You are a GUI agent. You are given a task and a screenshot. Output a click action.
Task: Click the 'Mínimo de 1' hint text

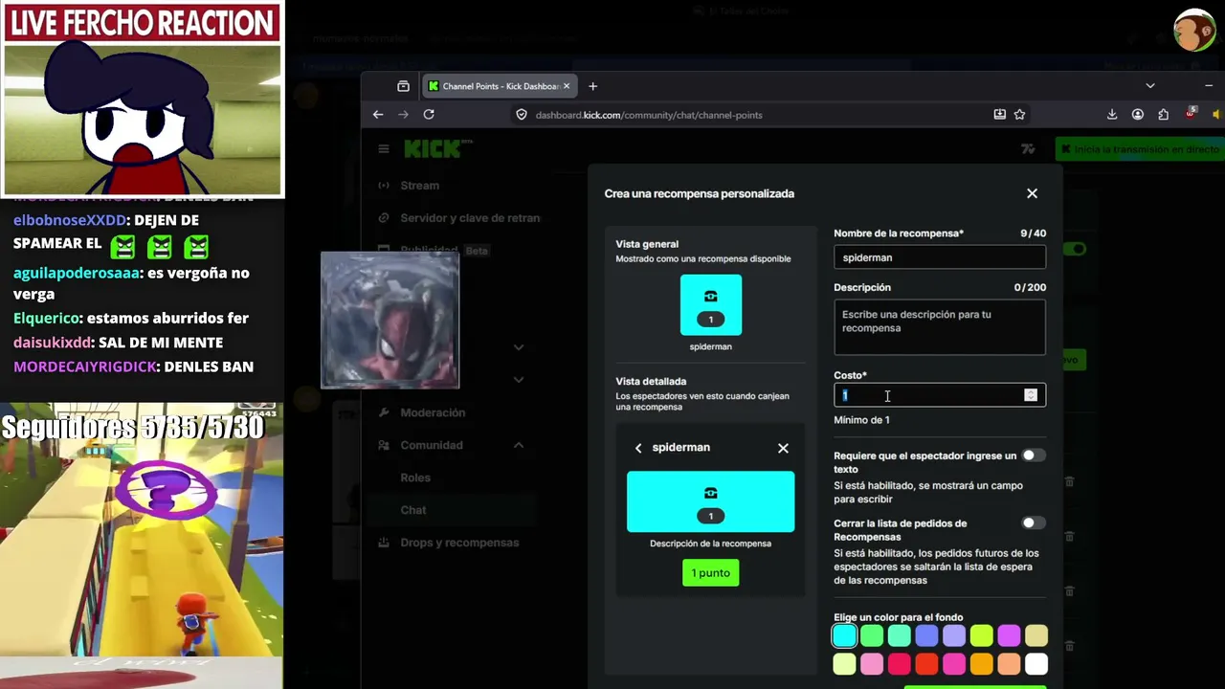(861, 420)
